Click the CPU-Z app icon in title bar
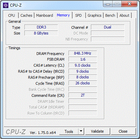 click(6, 5)
